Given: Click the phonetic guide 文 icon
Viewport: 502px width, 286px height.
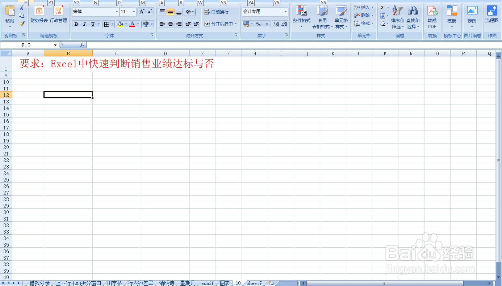Looking at the screenshot, I should coord(146,24).
